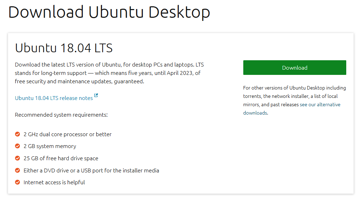Viewport: 363px width, 202px height.
Task: Select the '2 GB system memory' list item
Action: pyautogui.click(x=50, y=146)
